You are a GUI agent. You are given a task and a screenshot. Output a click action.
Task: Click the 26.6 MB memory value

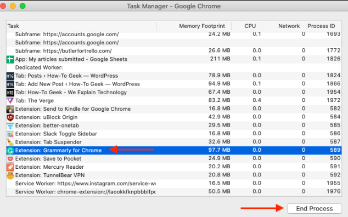pyautogui.click(x=219, y=51)
